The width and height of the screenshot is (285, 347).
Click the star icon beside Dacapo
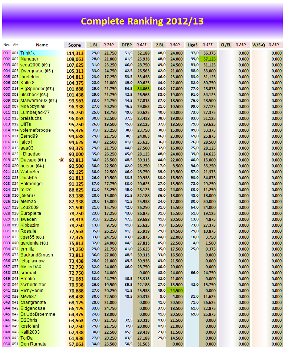point(62,160)
